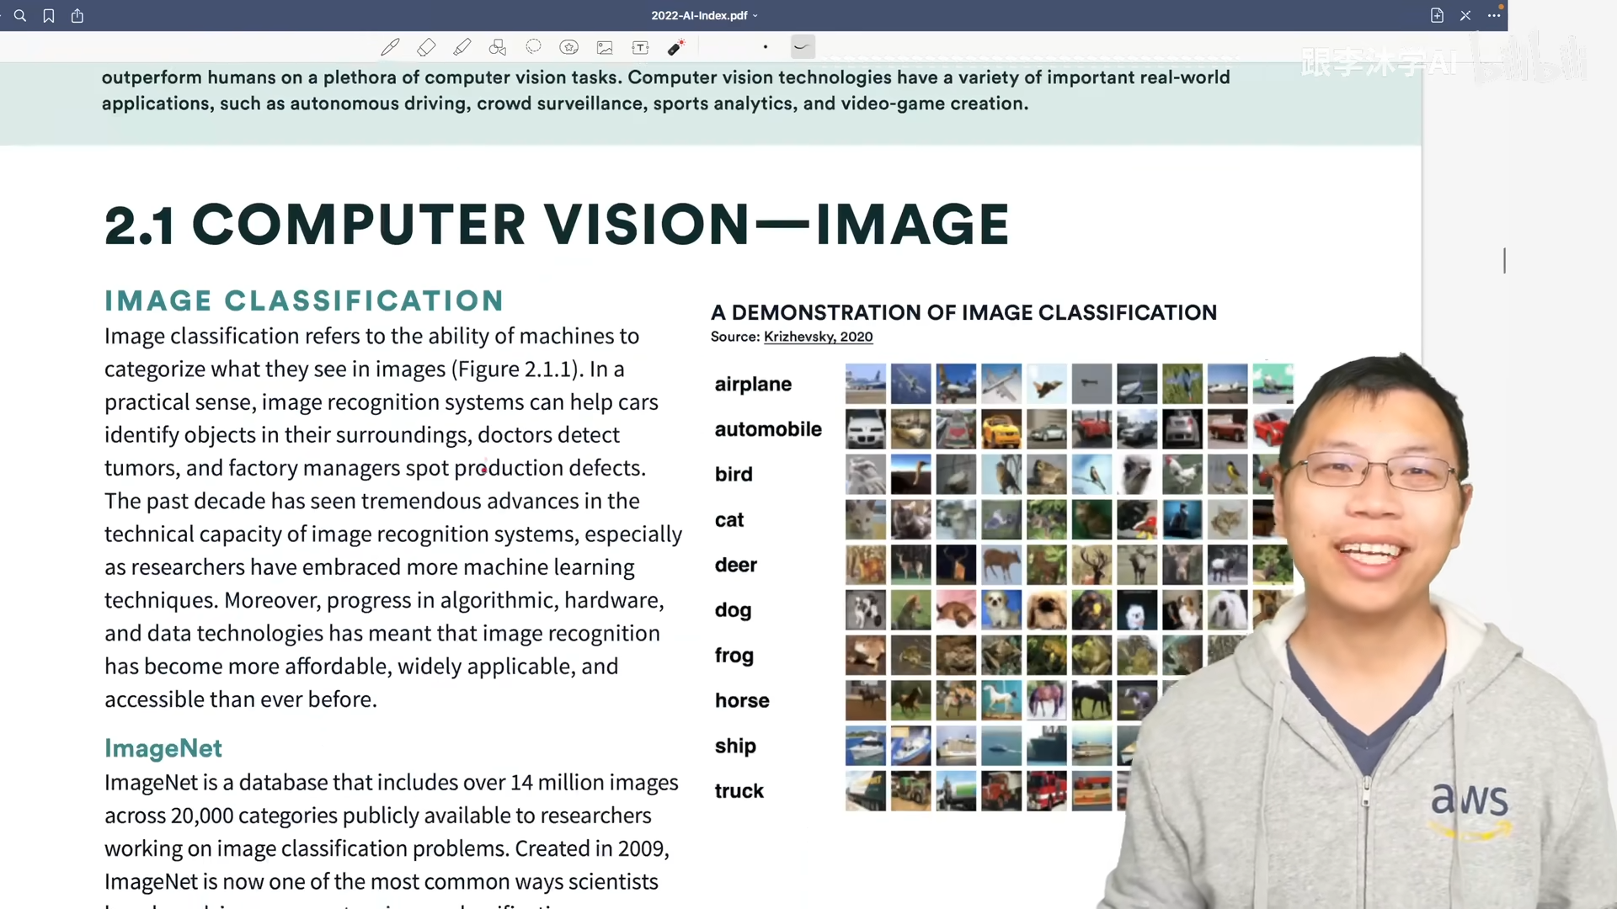Open the shapes tool

click(498, 48)
